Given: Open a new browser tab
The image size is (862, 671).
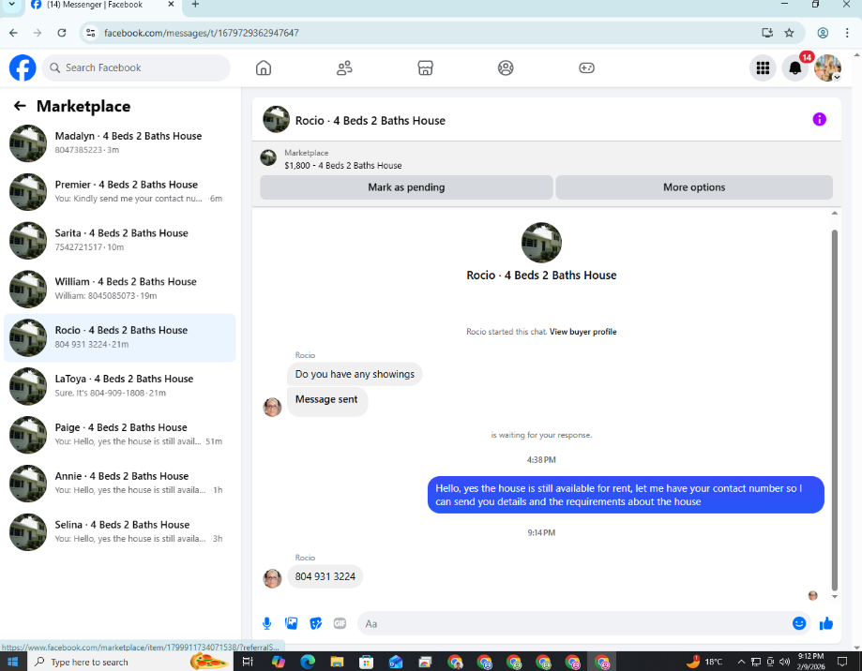Looking at the screenshot, I should click(195, 5).
